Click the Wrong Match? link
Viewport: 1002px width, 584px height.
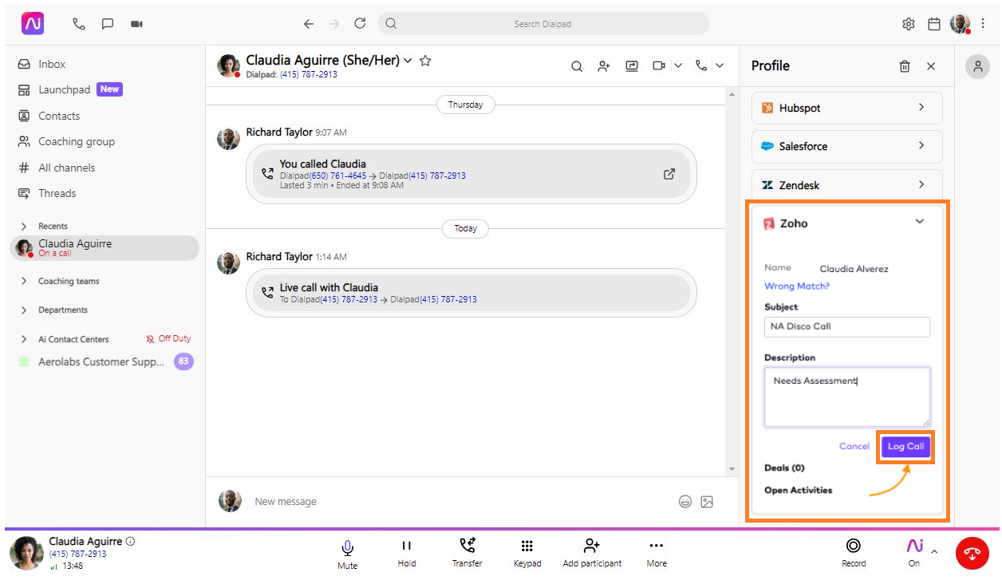(x=797, y=286)
